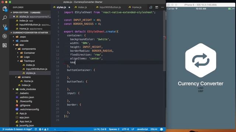This screenshot has width=236, height=132.
Task: Open Home.js under screens folder
Action: 30,81
